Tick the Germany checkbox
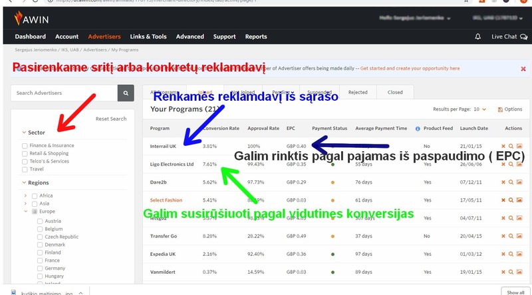The image size is (532, 295). click(40, 268)
